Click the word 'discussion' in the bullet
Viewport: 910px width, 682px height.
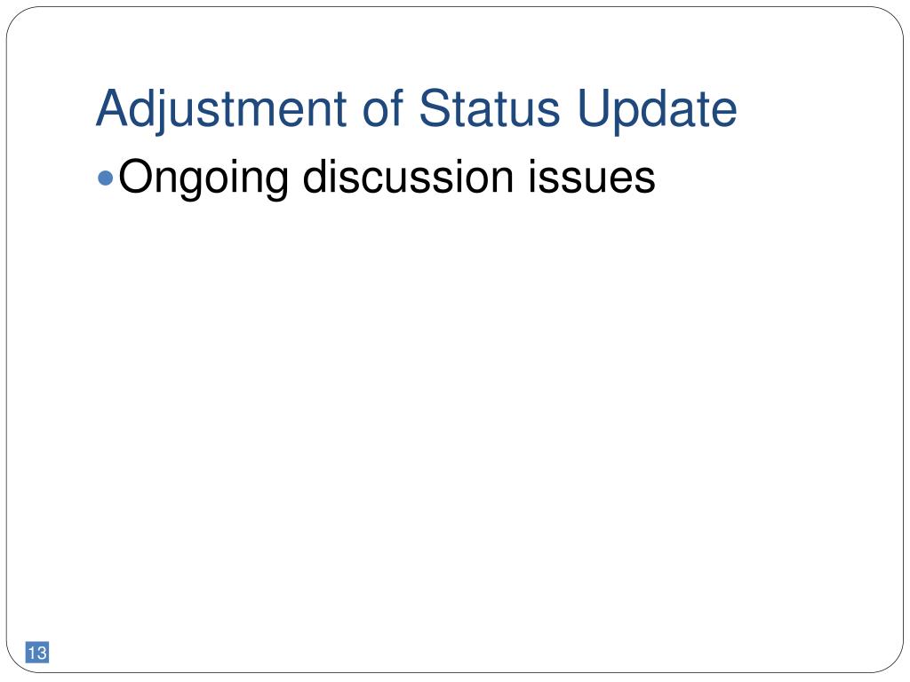pos(408,176)
